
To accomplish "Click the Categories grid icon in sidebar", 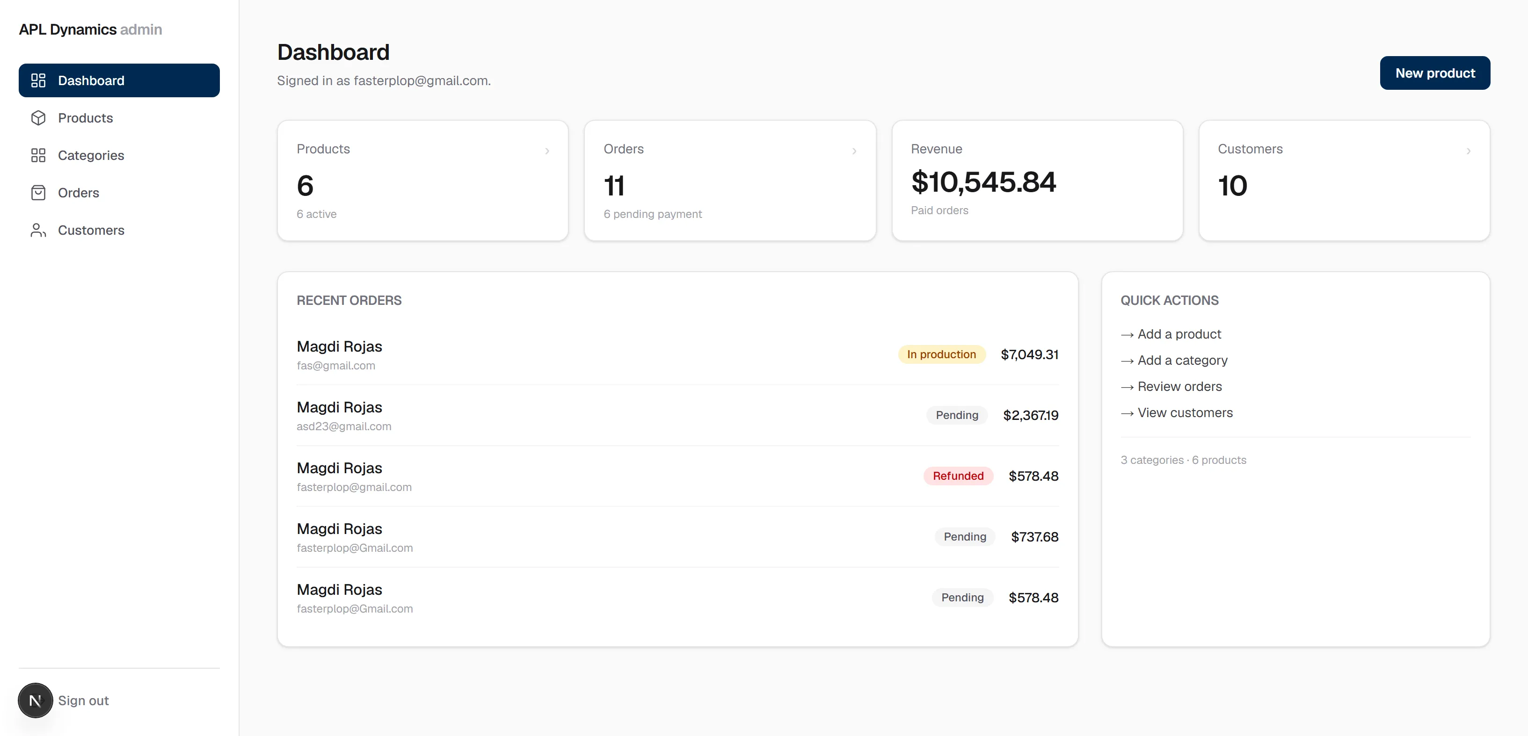I will pos(38,155).
